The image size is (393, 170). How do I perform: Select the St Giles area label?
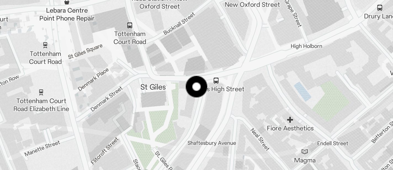coord(153,87)
